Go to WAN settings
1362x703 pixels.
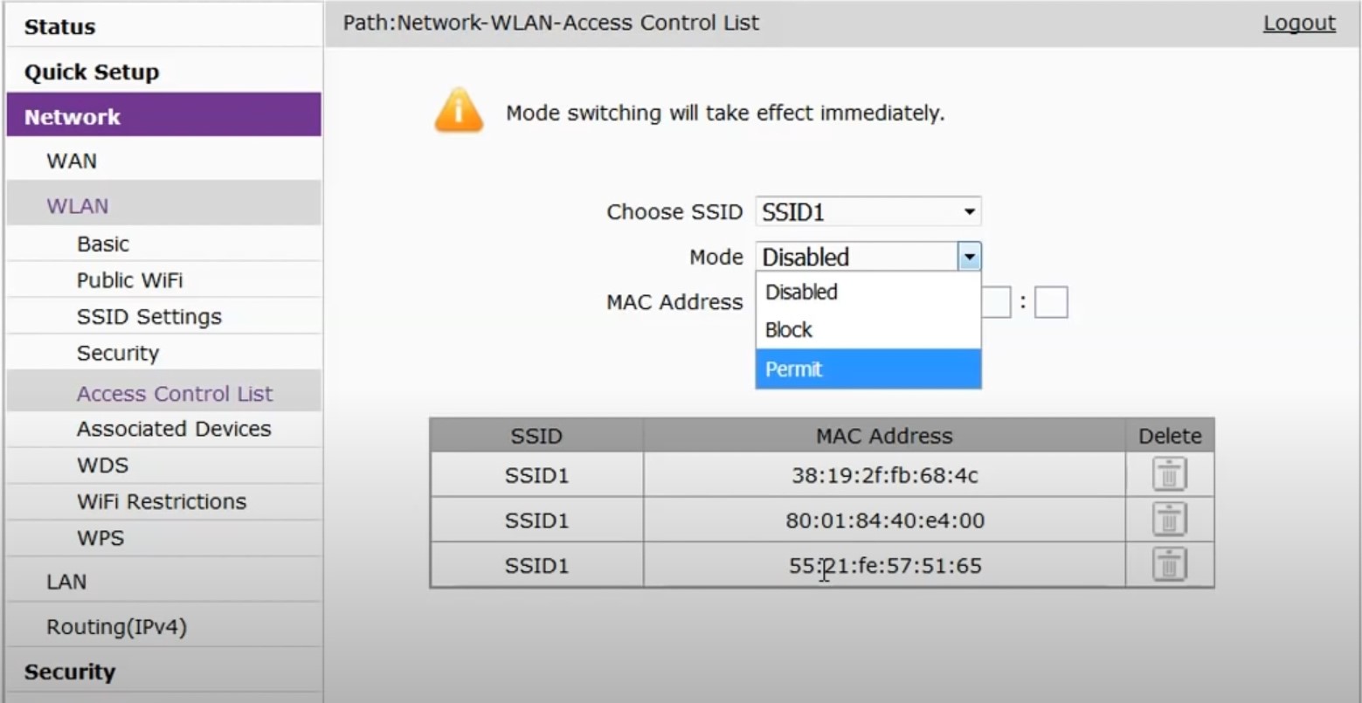pyautogui.click(x=72, y=162)
